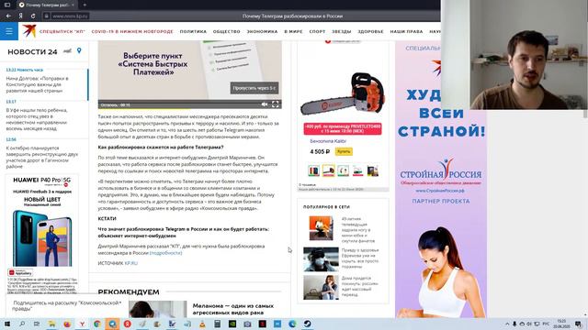The height and width of the screenshot is (330, 588).
Task: Open the 'В Уфе нашли тело ребенка' news
Action: [37, 119]
